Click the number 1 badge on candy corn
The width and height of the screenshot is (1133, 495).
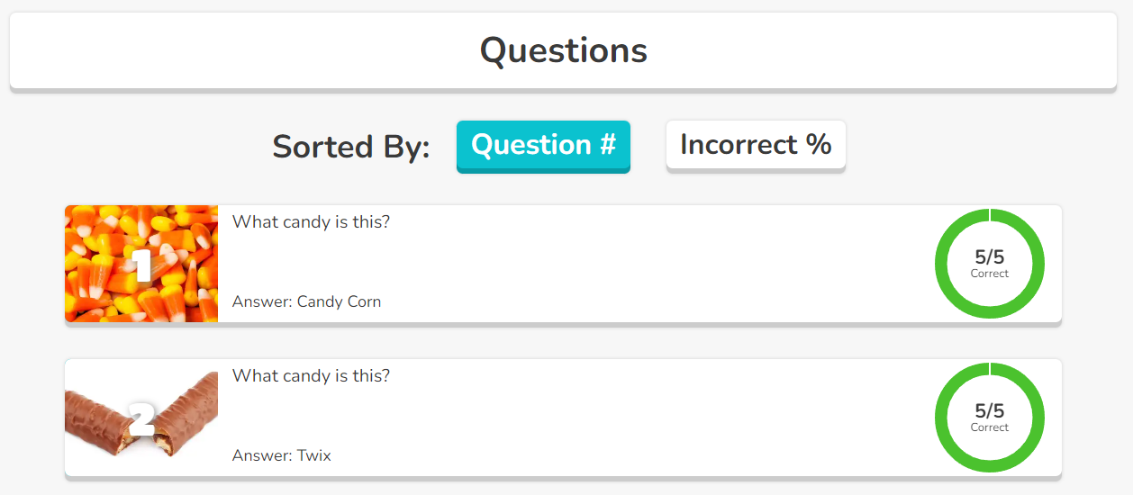coord(141,265)
